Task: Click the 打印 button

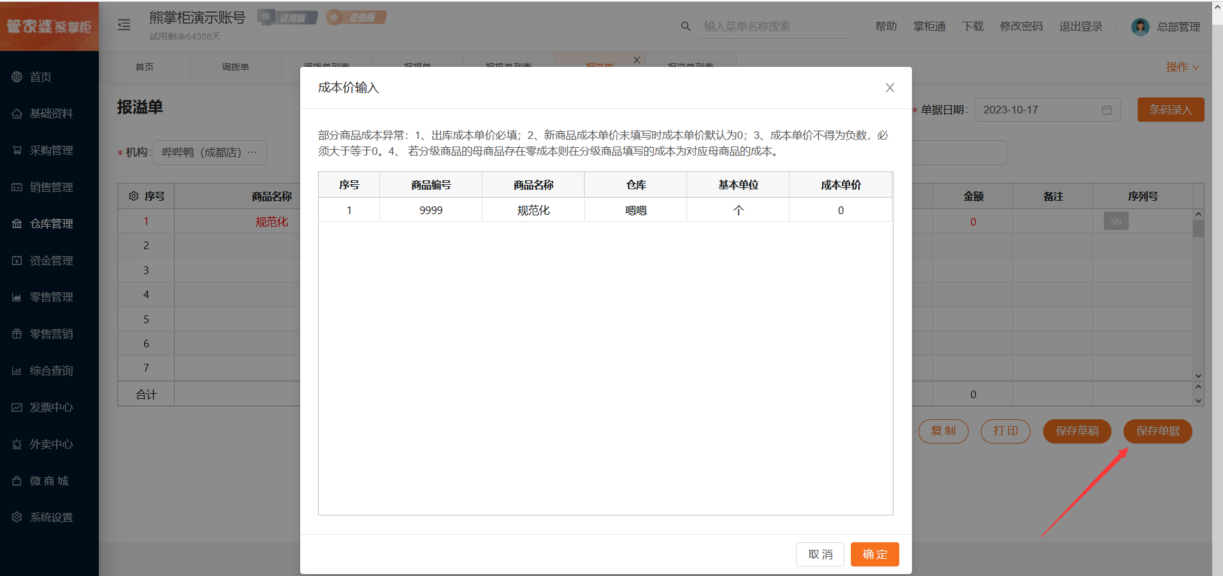Action: pos(1006,431)
